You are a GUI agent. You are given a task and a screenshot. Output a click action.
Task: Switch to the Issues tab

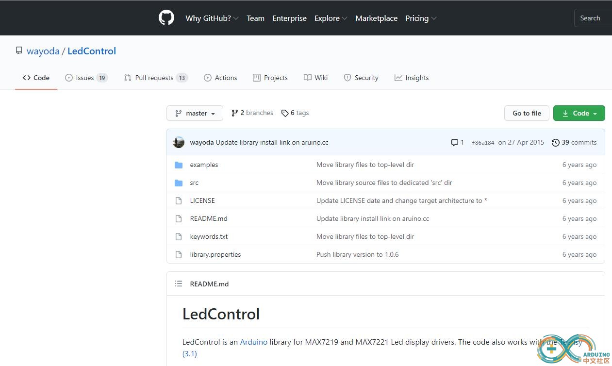tap(86, 78)
